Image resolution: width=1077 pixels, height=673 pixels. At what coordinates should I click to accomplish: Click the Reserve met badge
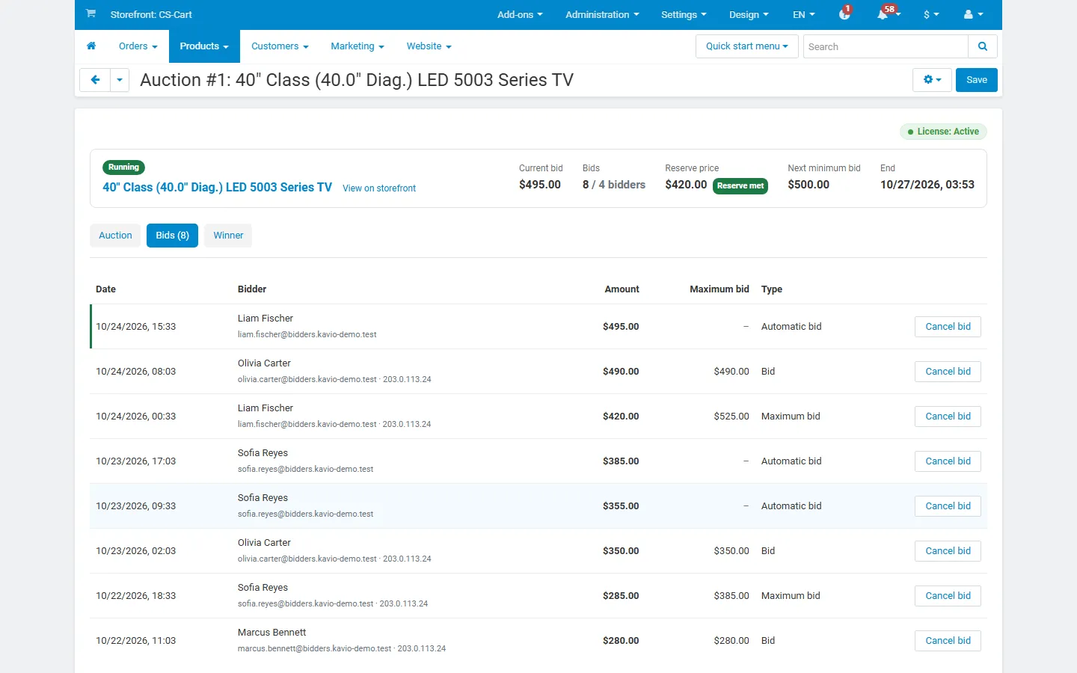pyautogui.click(x=740, y=186)
